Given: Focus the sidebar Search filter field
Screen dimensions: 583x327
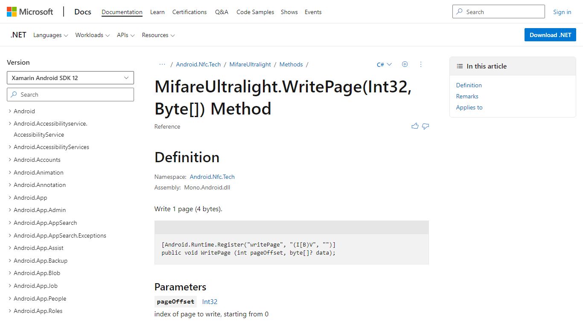Looking at the screenshot, I should pyautogui.click(x=70, y=95).
